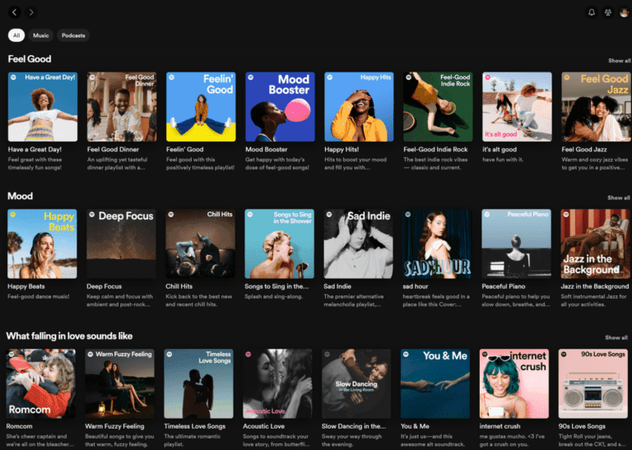Click the 'Feel-good dance music!' description
Image resolution: width=632 pixels, height=450 pixels.
(39, 296)
